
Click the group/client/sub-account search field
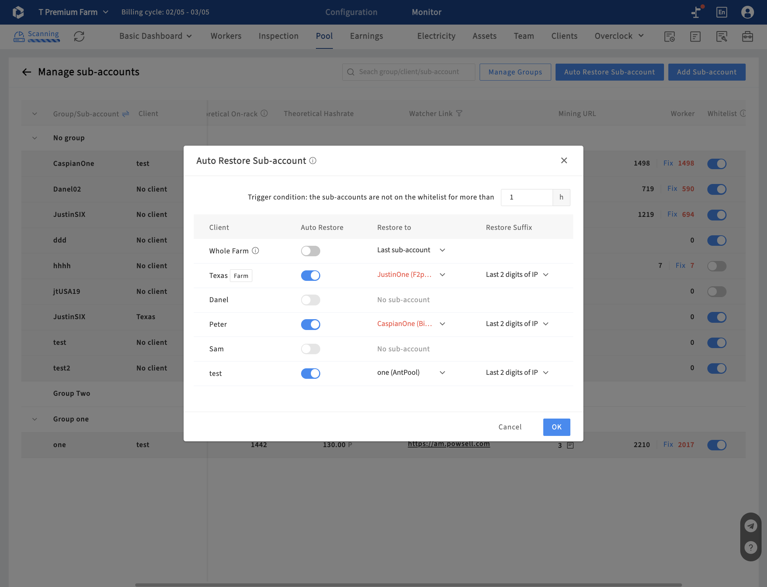[x=408, y=72]
